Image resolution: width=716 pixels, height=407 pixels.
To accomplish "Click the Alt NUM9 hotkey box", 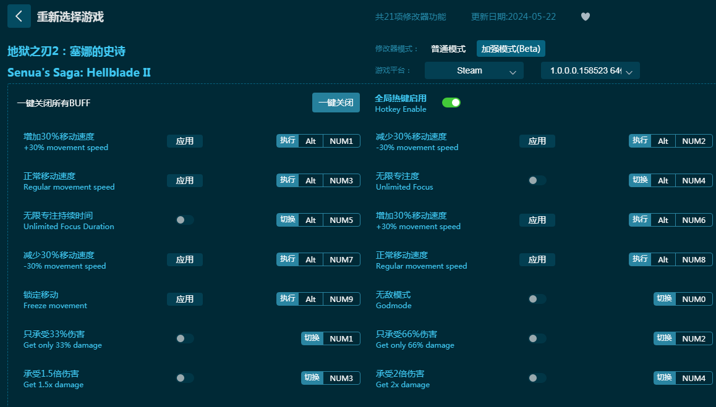I will pyautogui.click(x=318, y=300).
